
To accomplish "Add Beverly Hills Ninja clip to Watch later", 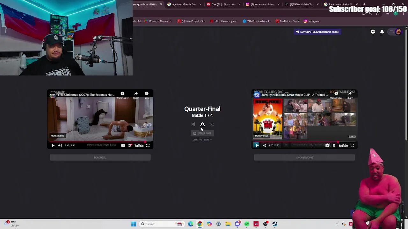I will pos(336,95).
